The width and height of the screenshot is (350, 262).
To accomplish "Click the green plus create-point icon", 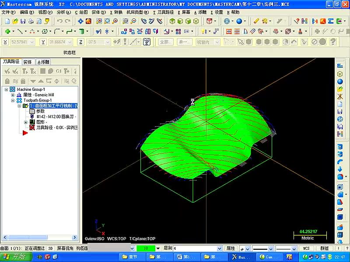I will pyautogui.click(x=8, y=31).
